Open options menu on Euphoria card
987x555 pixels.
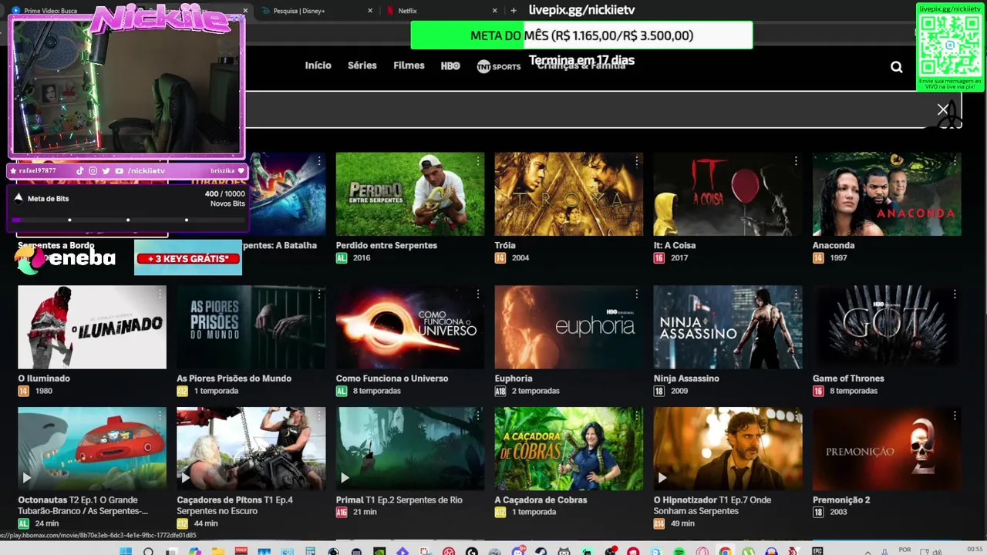point(637,294)
